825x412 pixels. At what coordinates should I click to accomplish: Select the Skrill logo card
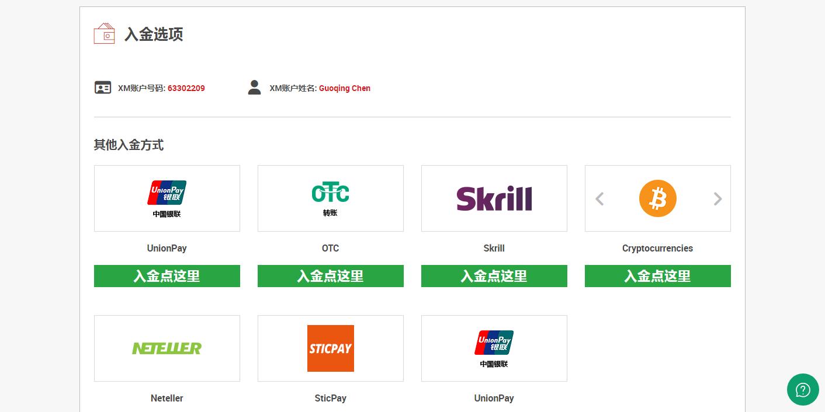[x=494, y=198]
